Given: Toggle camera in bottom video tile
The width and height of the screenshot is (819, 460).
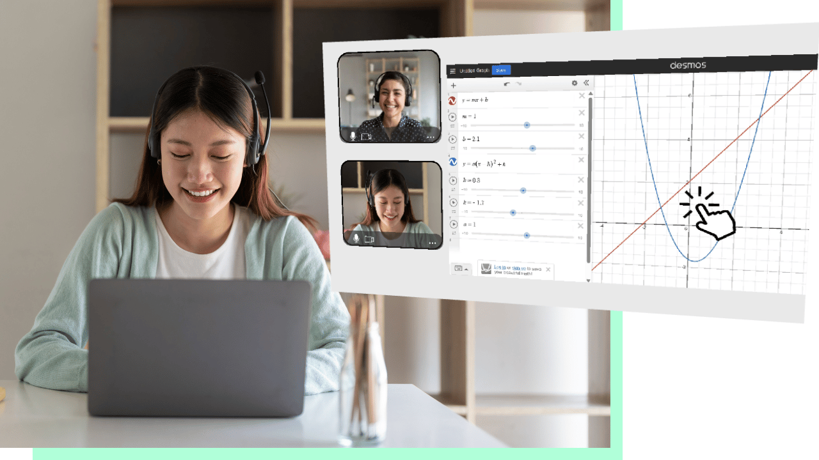Looking at the screenshot, I should point(369,239).
